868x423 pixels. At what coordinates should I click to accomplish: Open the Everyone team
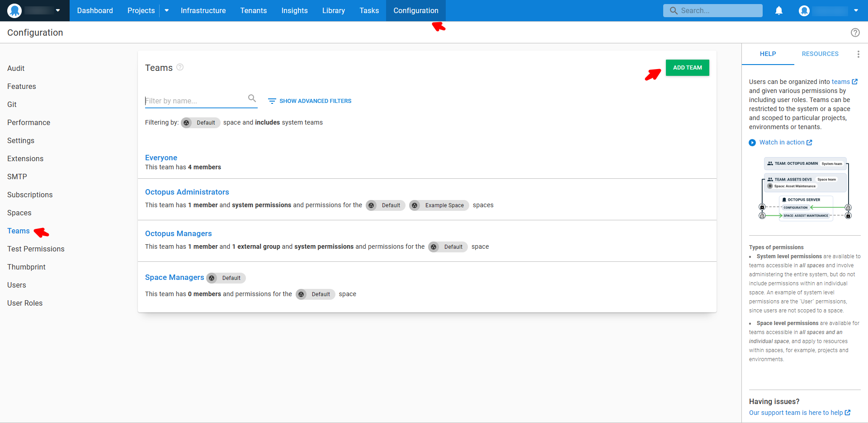(161, 158)
